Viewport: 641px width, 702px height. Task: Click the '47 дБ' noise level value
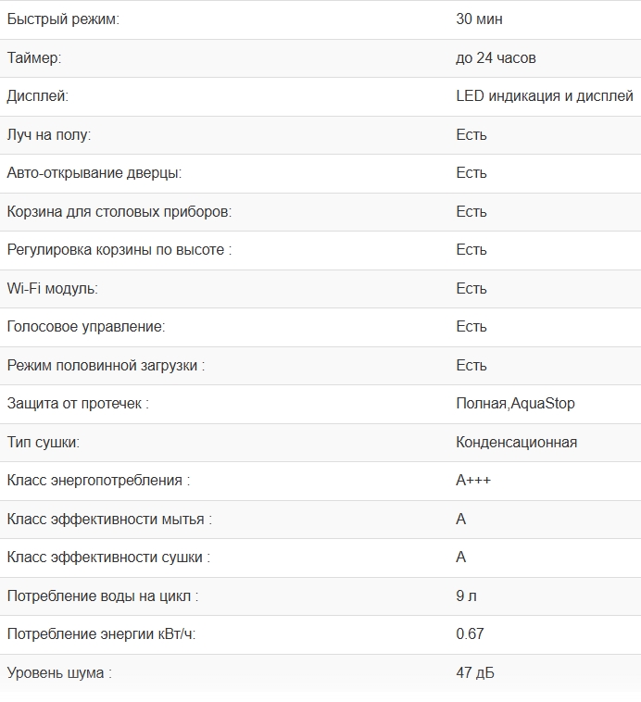pyautogui.click(x=475, y=673)
